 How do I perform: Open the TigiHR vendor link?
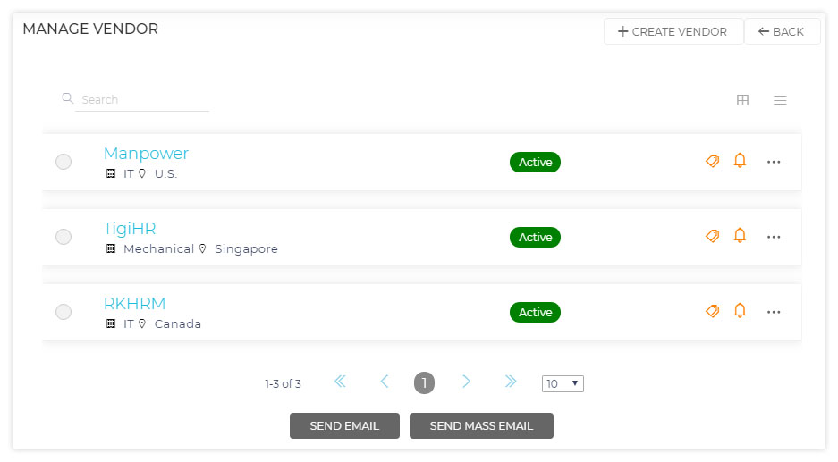point(130,229)
